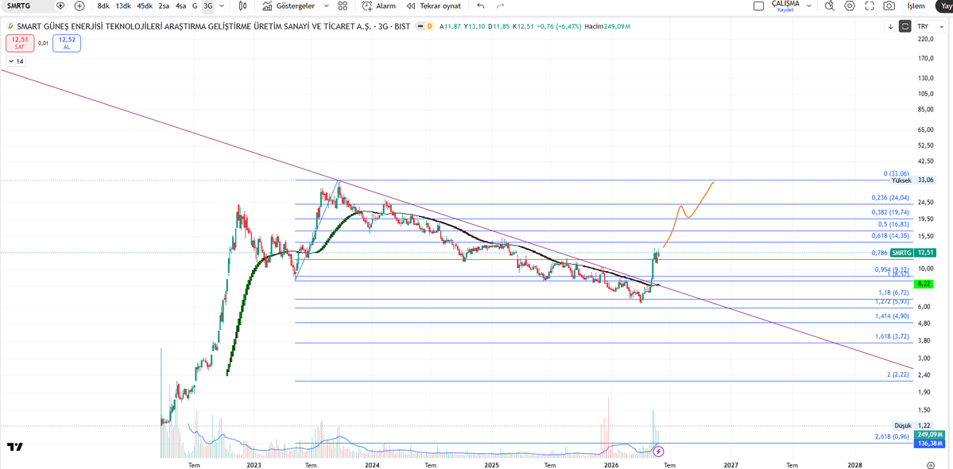The height and width of the screenshot is (469, 953).
Task: Take a chart snapshot with camera icon
Action: tap(889, 6)
